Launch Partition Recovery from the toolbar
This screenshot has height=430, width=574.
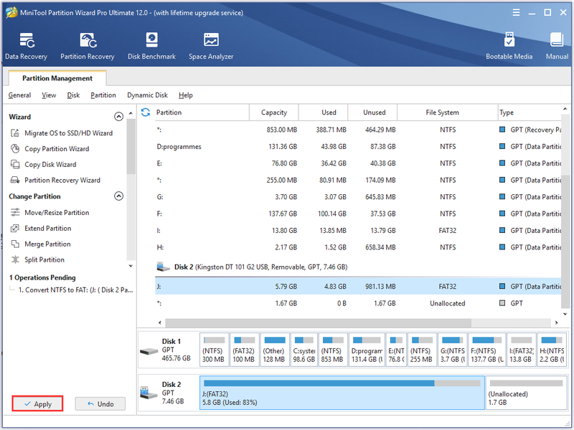88,46
